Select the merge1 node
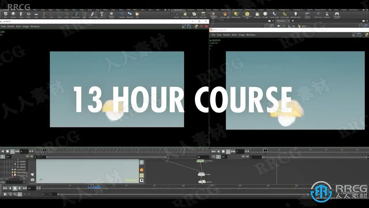This screenshot has width=369, height=208. pos(201,174)
